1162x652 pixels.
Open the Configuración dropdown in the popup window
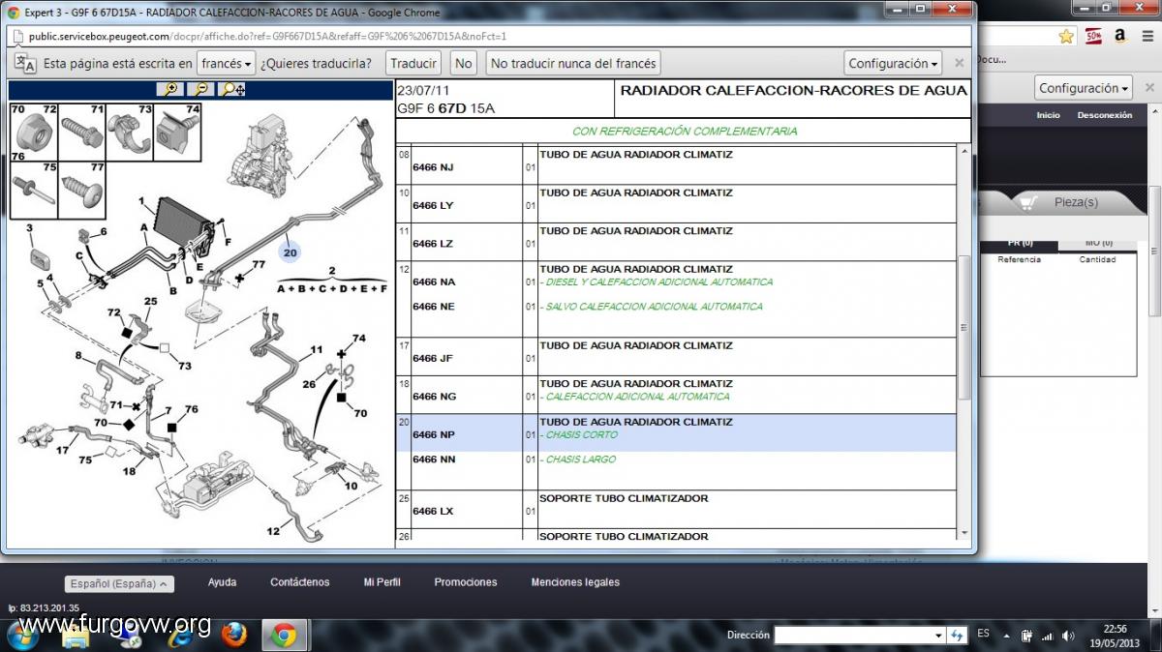tap(893, 64)
